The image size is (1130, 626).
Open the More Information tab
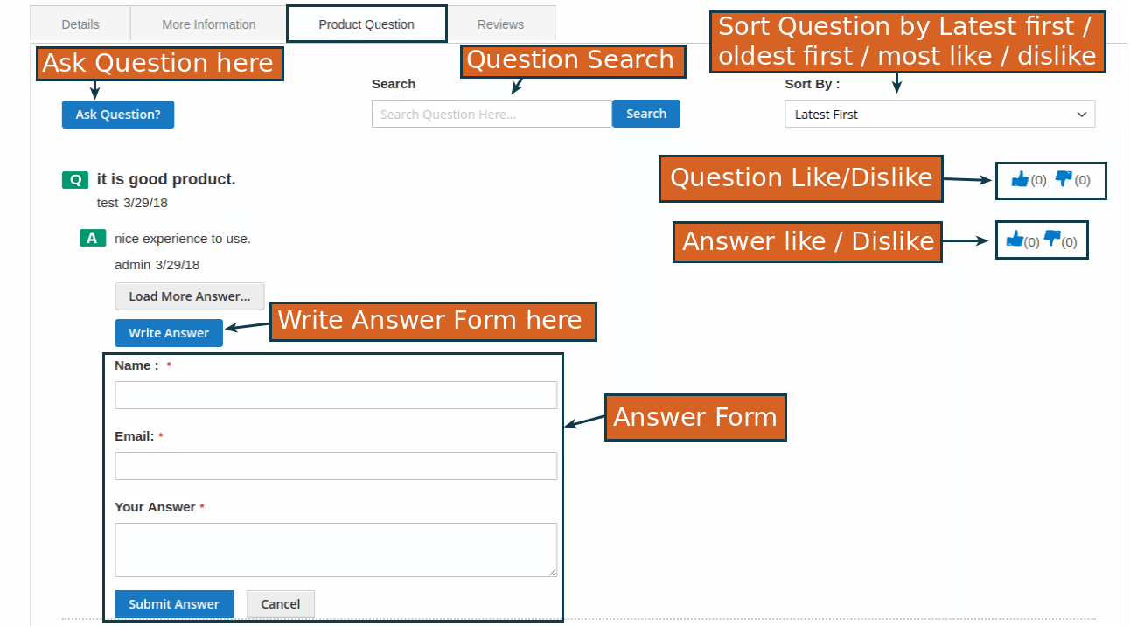207,24
